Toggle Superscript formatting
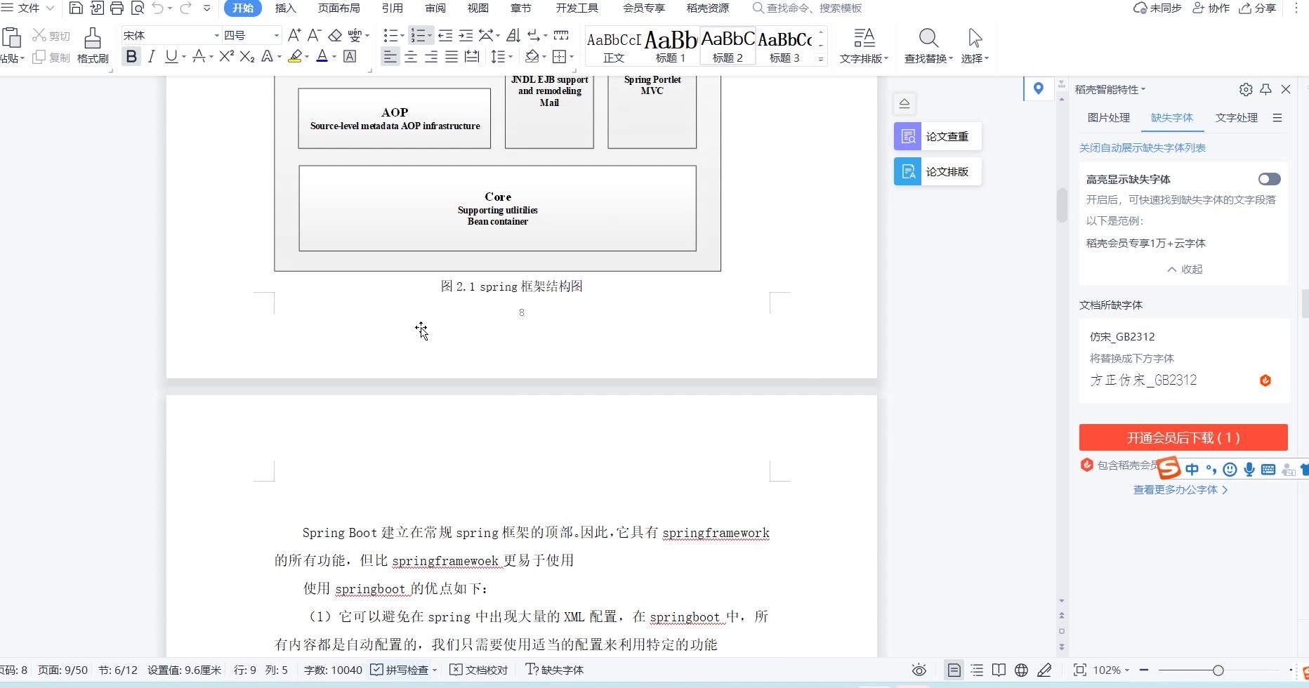 coord(226,57)
